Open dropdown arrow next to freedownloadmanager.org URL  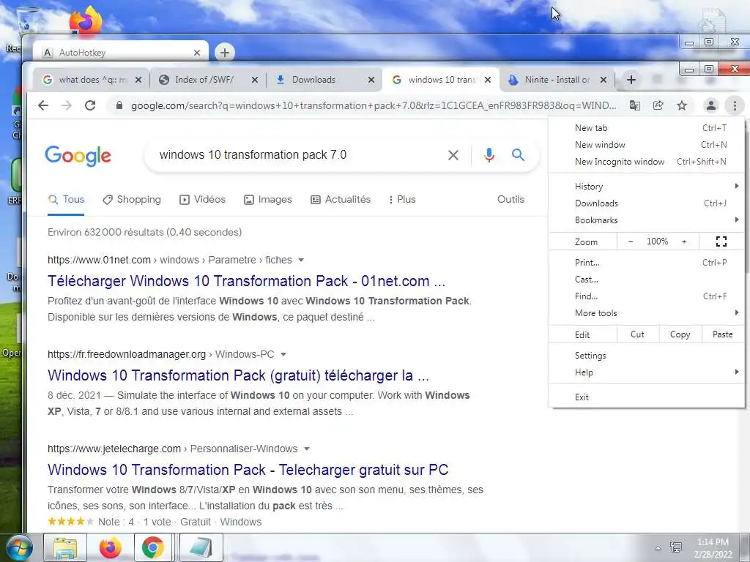click(283, 355)
